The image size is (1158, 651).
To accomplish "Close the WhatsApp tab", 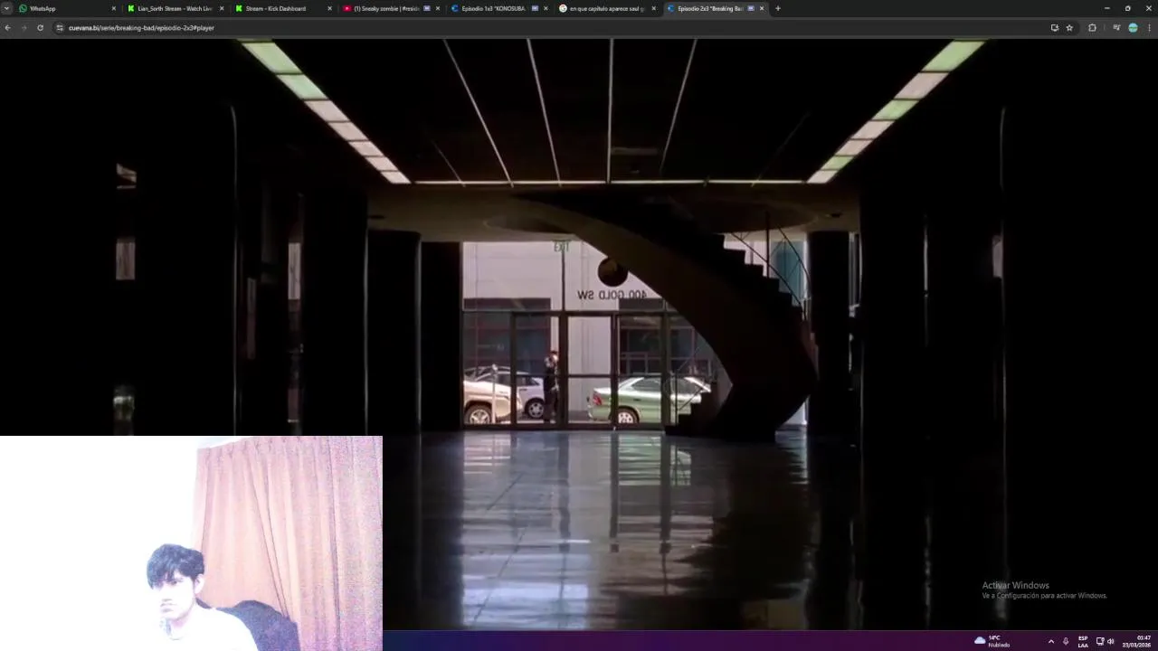I will (114, 8).
